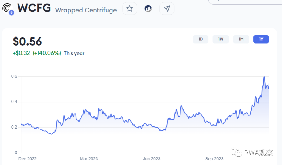Click the WCFG ticker title
This screenshot has height=165, width=282.
[34, 8]
